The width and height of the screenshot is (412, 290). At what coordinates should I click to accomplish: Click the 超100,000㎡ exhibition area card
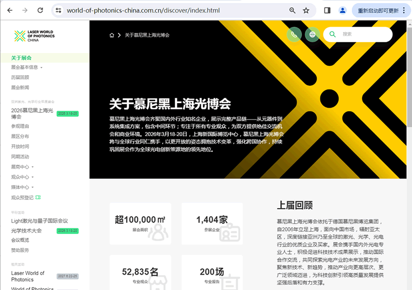click(140, 224)
